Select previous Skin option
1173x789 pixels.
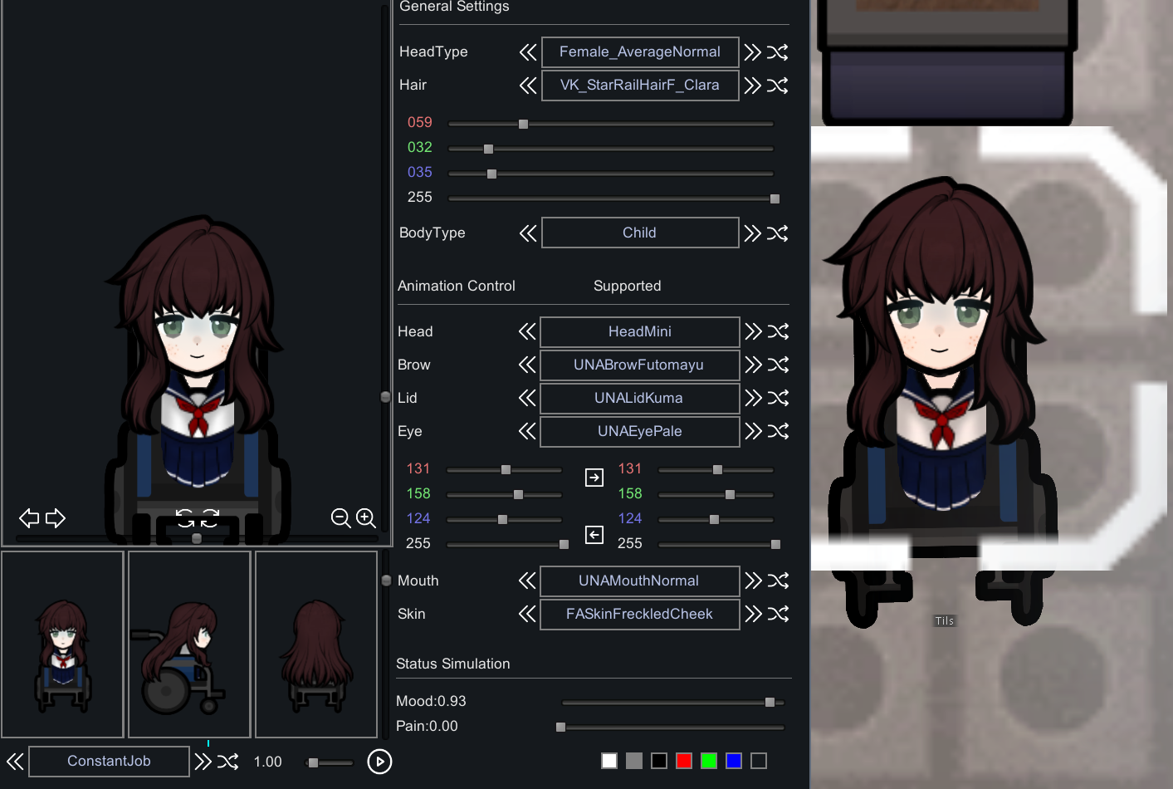(x=527, y=614)
